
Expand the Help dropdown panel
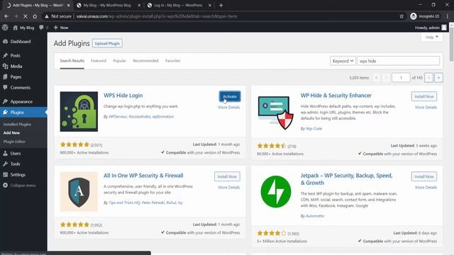pyautogui.click(x=432, y=37)
